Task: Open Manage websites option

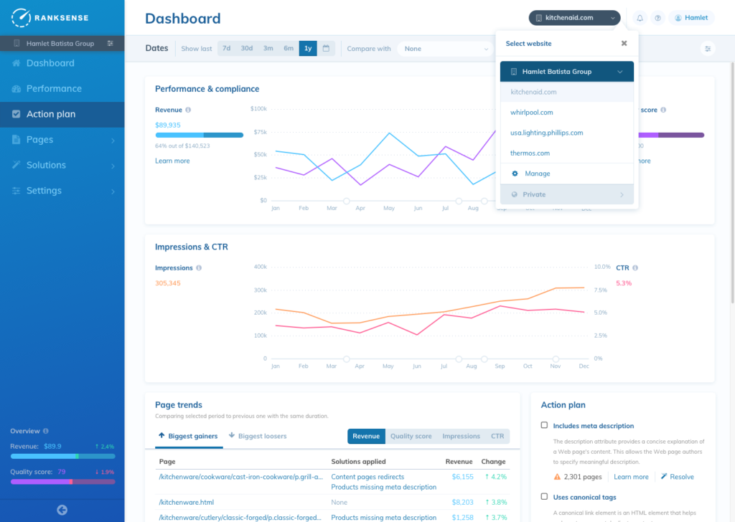Action: [567, 174]
